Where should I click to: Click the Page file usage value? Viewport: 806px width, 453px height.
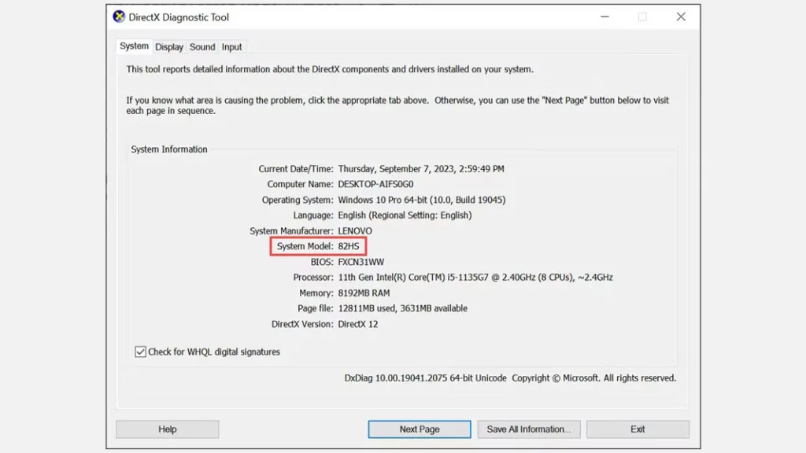click(402, 308)
